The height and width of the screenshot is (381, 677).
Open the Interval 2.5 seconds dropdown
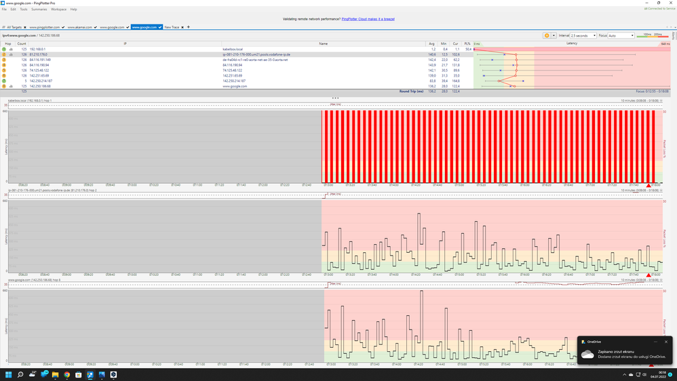coord(583,35)
